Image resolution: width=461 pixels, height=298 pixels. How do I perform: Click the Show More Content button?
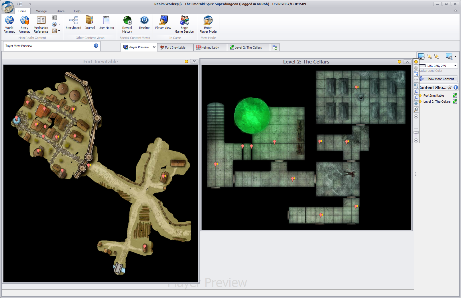point(438,79)
